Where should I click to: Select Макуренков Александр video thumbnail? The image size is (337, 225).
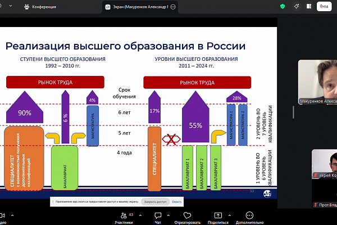coord(317,82)
